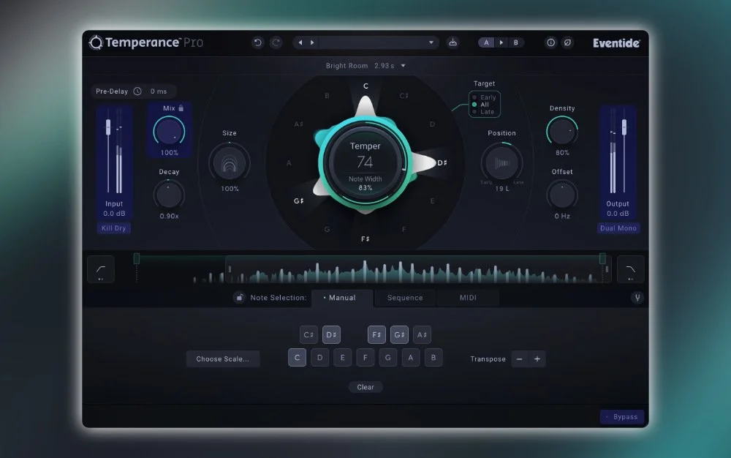Switch to the Manual tab
The width and height of the screenshot is (731, 458).
(x=341, y=298)
